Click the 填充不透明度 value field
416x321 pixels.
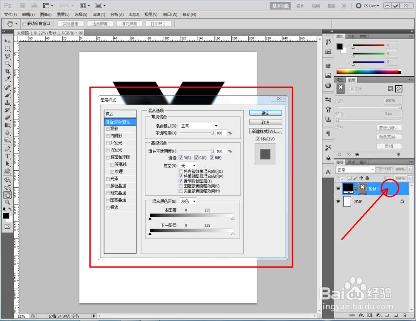(x=221, y=151)
